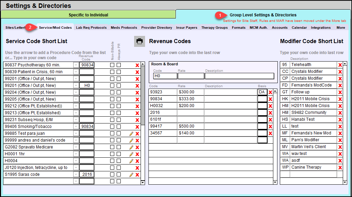Click pencil icon for S1995 Saras code
The image size is (352, 197).
pyautogui.click(x=131, y=174)
